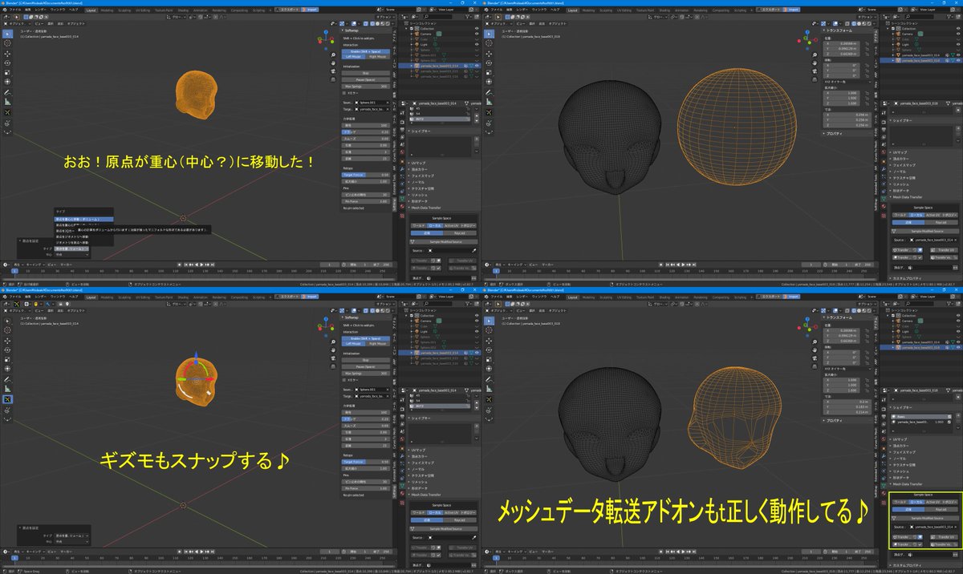
Task: Switch to the Sculpting workspace tab in top-left window
Action: [x=124, y=10]
